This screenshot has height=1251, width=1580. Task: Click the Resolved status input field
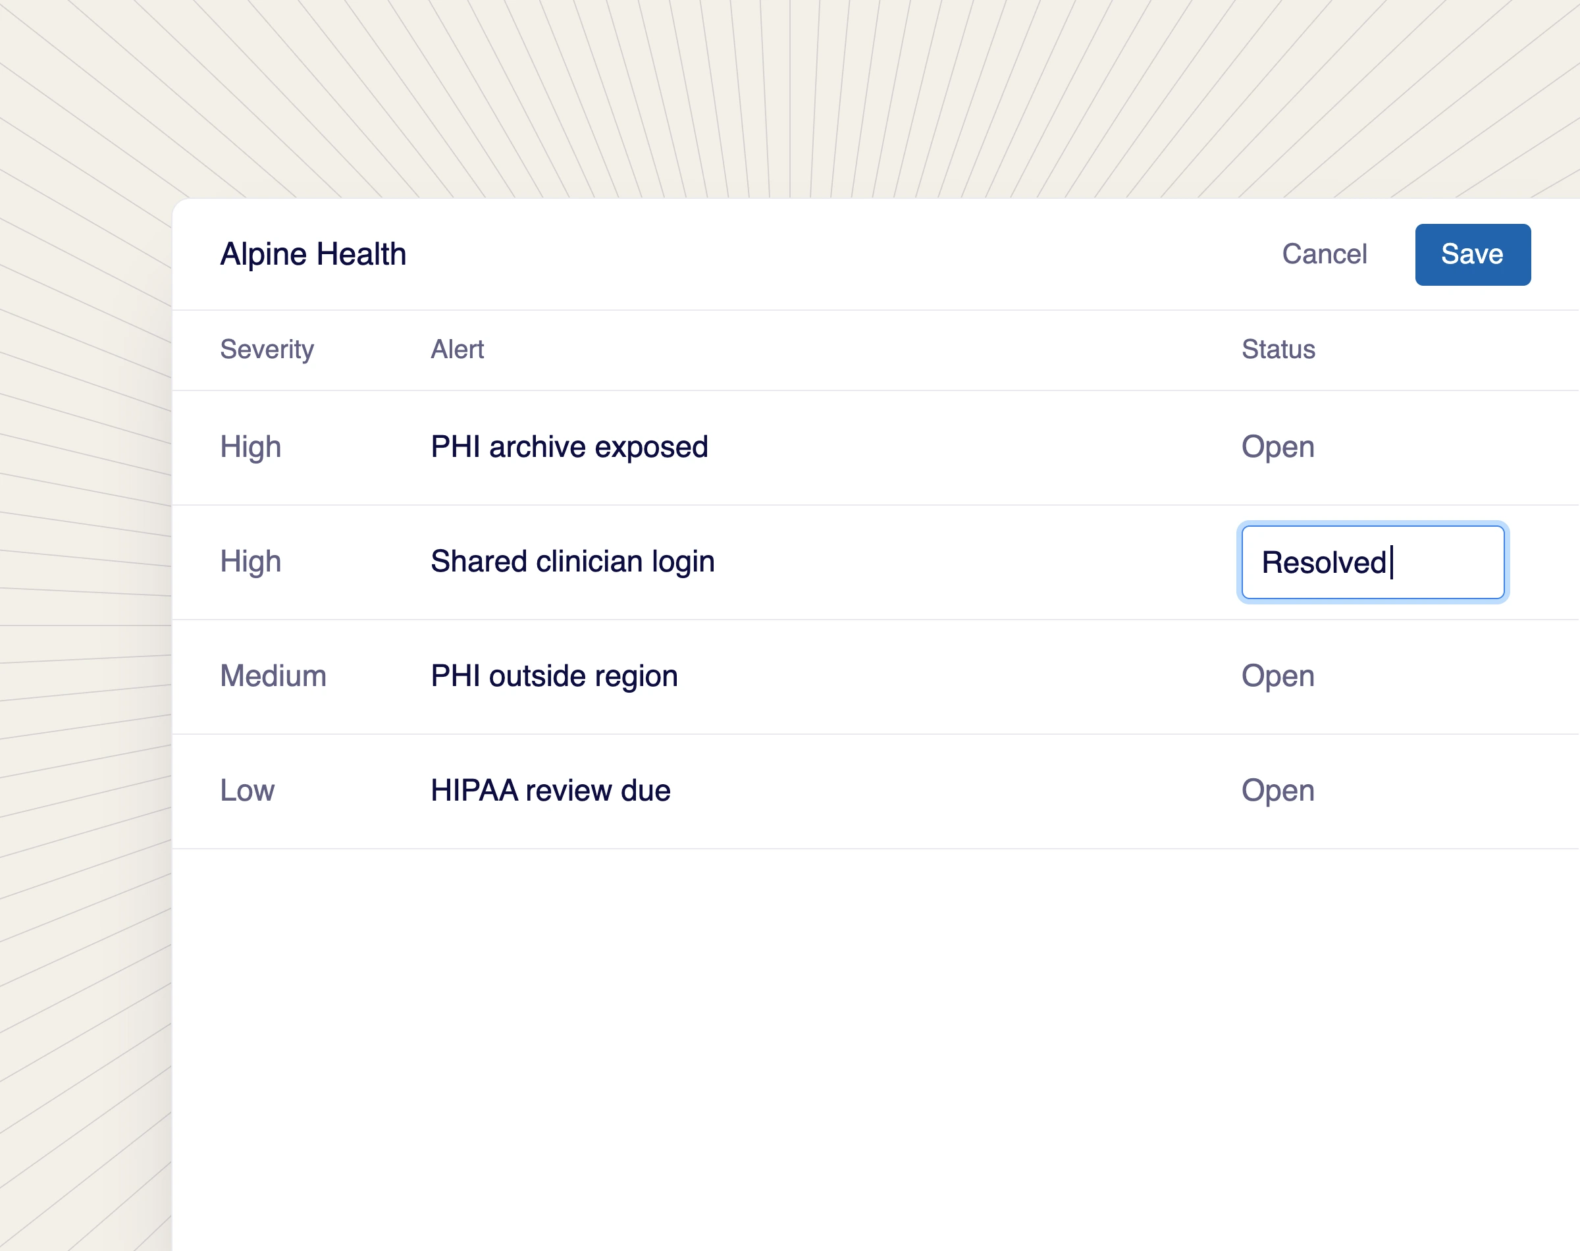(x=1373, y=562)
